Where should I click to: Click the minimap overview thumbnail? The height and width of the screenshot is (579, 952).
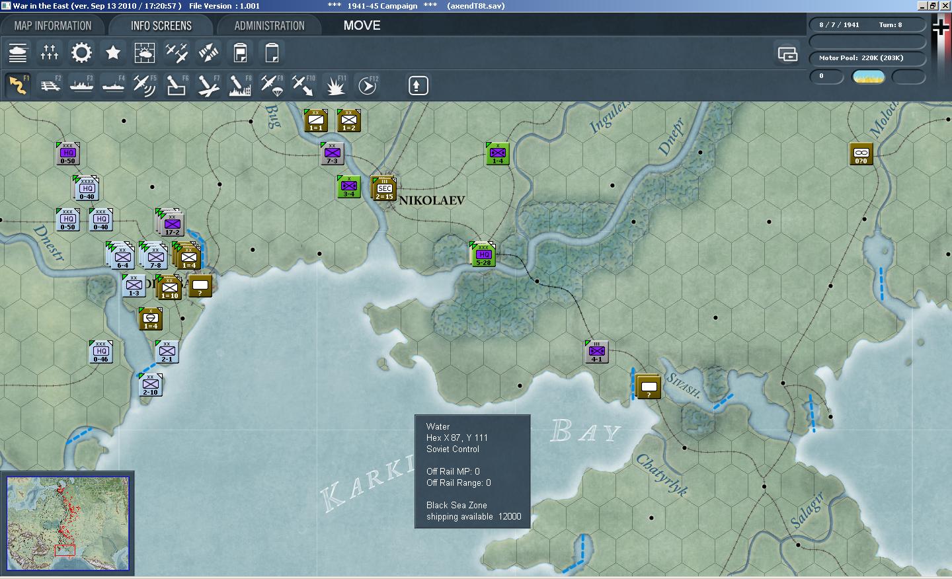(68, 523)
